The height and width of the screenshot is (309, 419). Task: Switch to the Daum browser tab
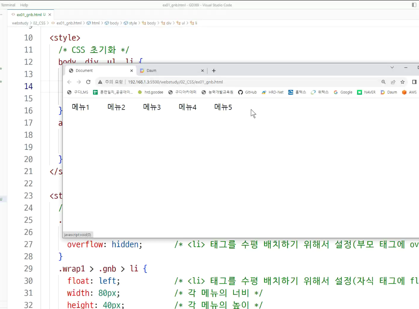coord(172,71)
